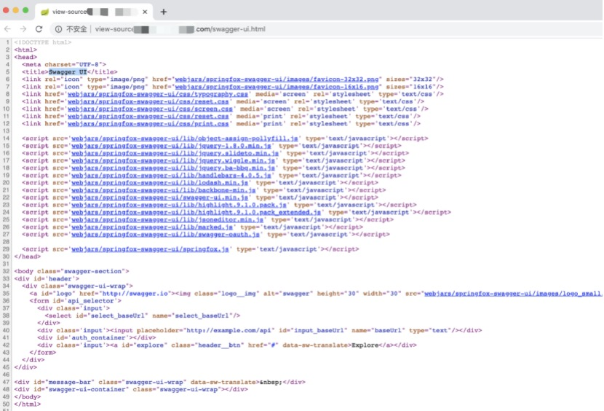Screen dimensions: 604x411
Task: Open the object-assign-pollyfill.js link
Action: [185, 138]
